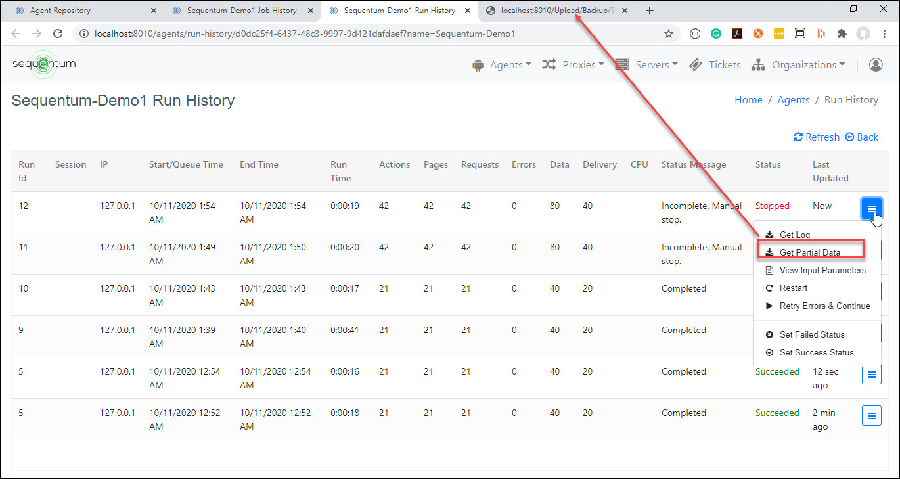
Task: Open the user account profile icon
Action: (x=876, y=64)
